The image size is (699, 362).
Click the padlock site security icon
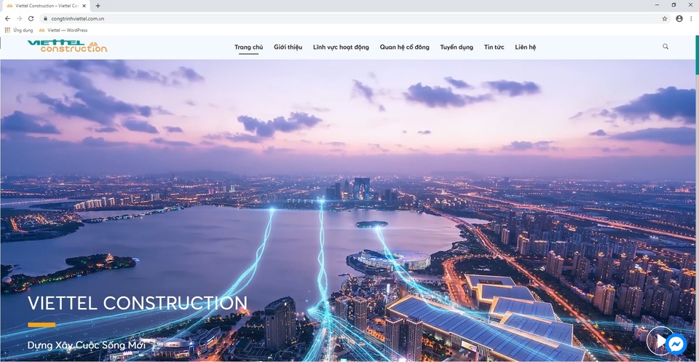(x=45, y=19)
